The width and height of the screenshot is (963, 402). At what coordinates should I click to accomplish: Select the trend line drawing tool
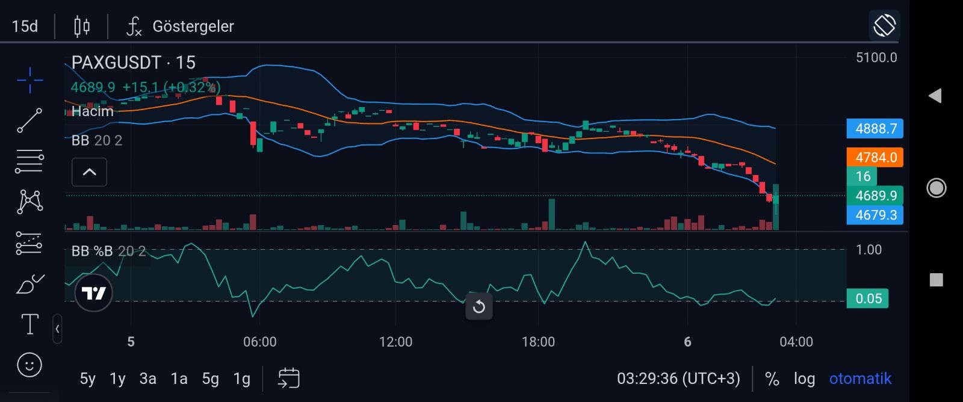coord(29,120)
